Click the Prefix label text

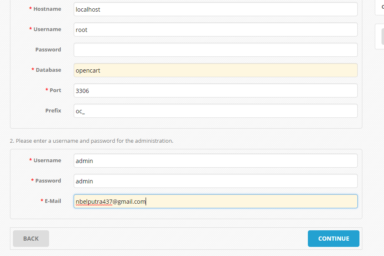click(53, 111)
